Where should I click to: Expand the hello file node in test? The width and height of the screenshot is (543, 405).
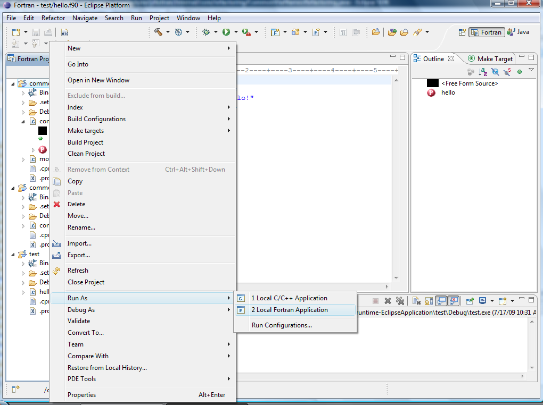23,292
